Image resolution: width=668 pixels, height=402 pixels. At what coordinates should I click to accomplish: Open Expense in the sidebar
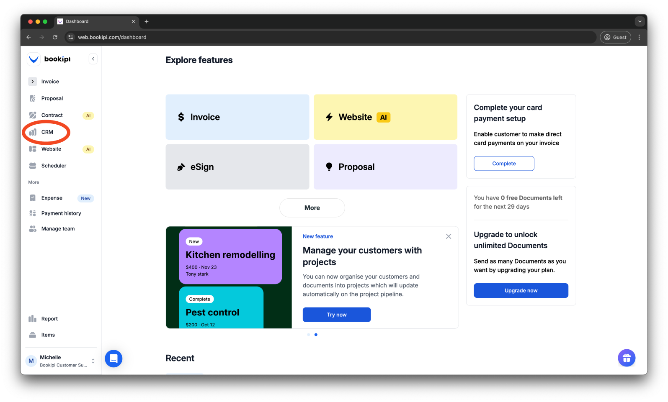tap(52, 198)
